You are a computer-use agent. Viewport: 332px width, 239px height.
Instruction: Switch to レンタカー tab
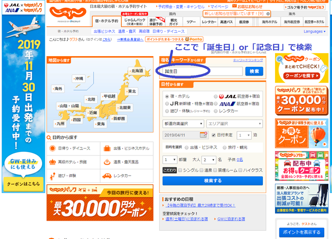click(209, 22)
